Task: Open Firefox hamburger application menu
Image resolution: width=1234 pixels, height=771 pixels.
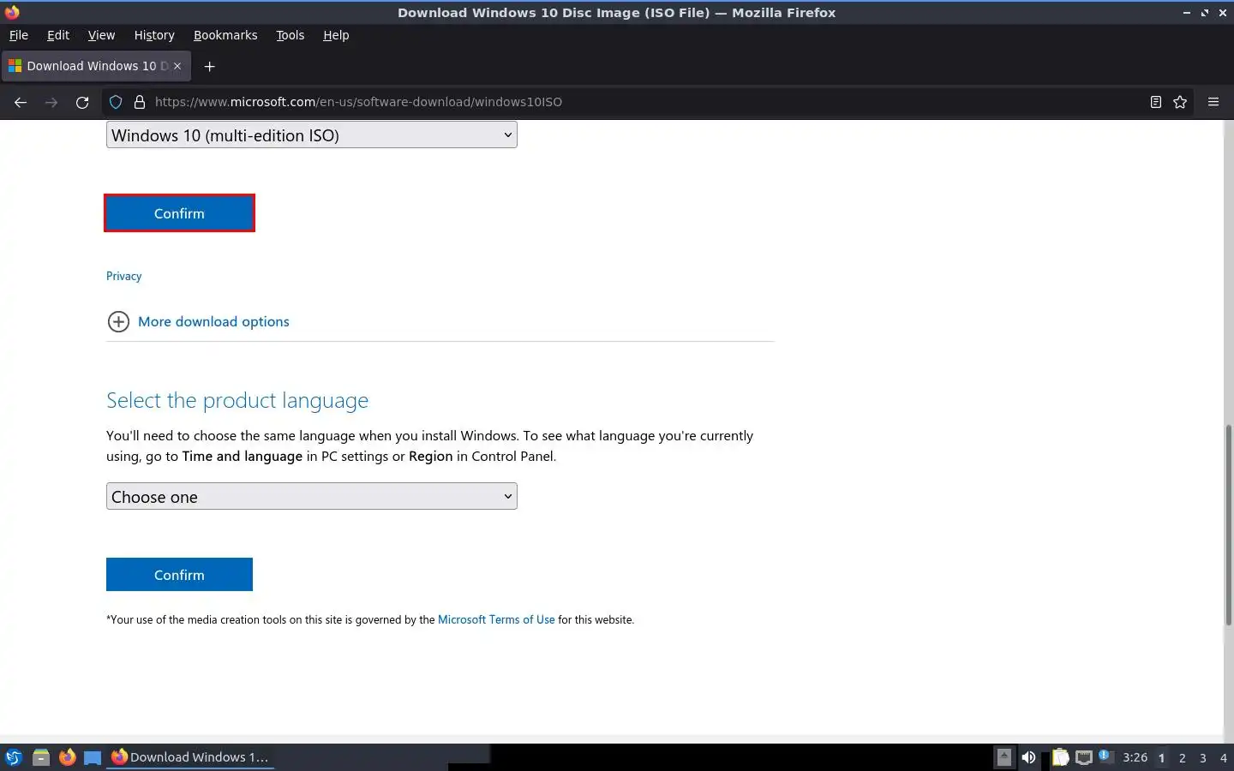Action: click(x=1213, y=102)
